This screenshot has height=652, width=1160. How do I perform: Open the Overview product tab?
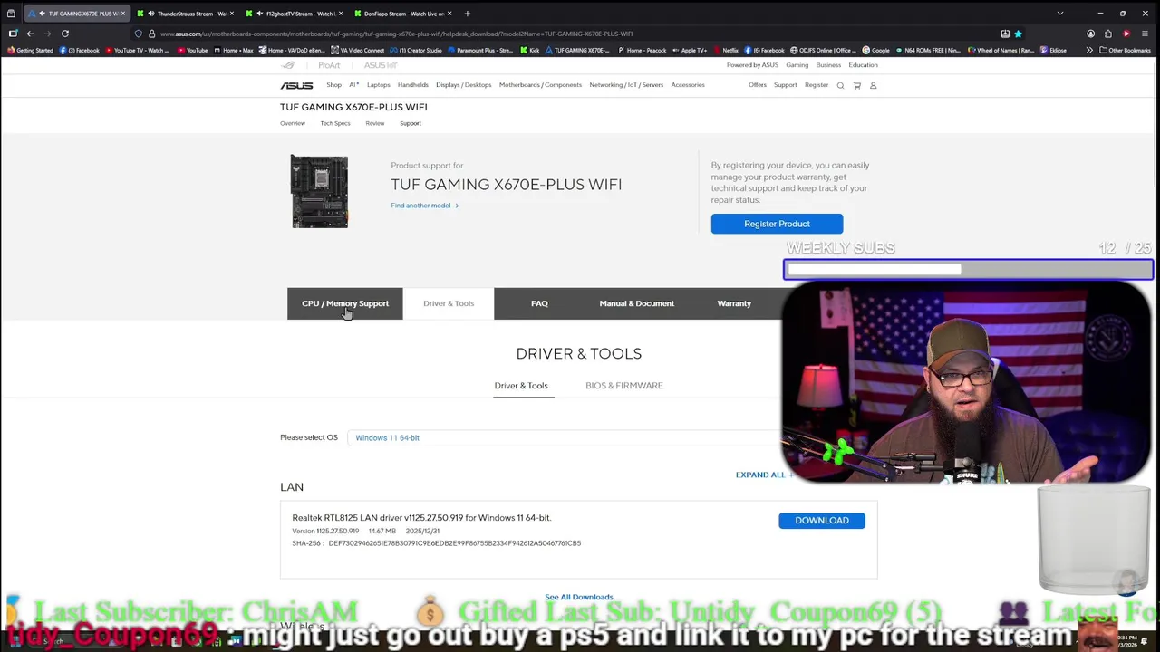point(293,123)
